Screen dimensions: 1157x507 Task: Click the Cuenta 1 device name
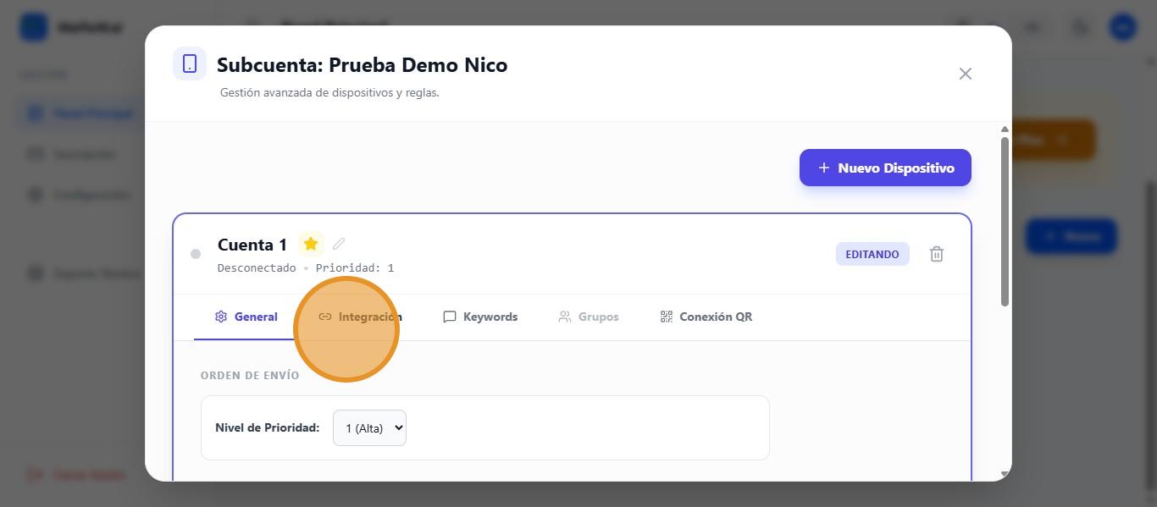tap(252, 245)
